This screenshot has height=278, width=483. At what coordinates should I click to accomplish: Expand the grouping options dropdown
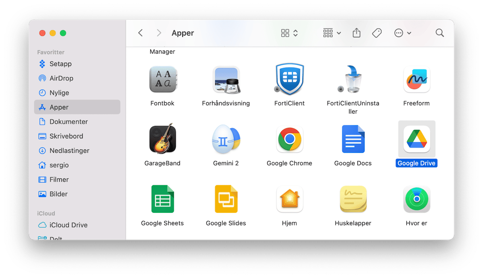(x=332, y=33)
